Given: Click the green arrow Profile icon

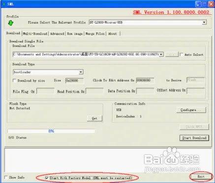Looking at the screenshot, I should point(11,23).
